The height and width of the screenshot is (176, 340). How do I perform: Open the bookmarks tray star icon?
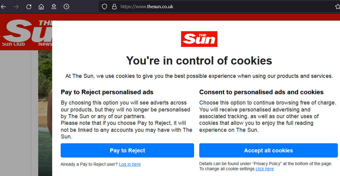click(x=54, y=7)
